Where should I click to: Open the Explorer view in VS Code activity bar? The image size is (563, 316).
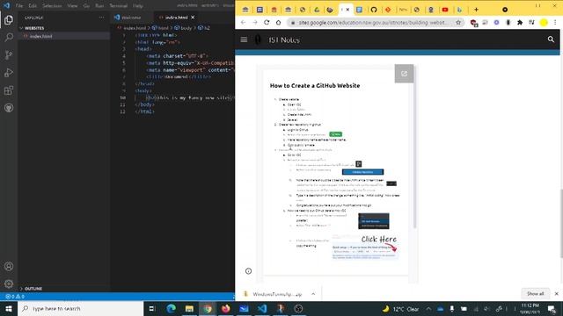9,19
